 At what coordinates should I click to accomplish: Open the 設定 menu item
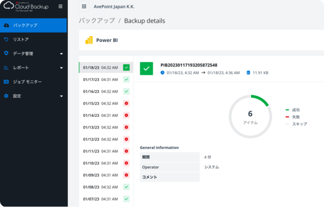tap(33, 96)
